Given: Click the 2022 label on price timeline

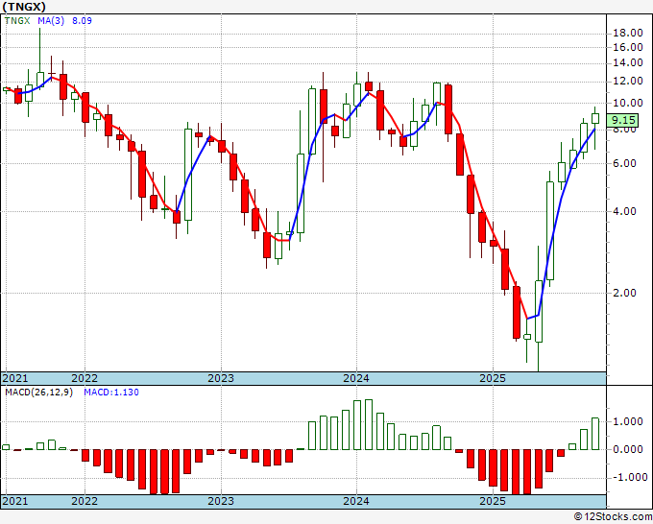Looking at the screenshot, I should pos(85,378).
